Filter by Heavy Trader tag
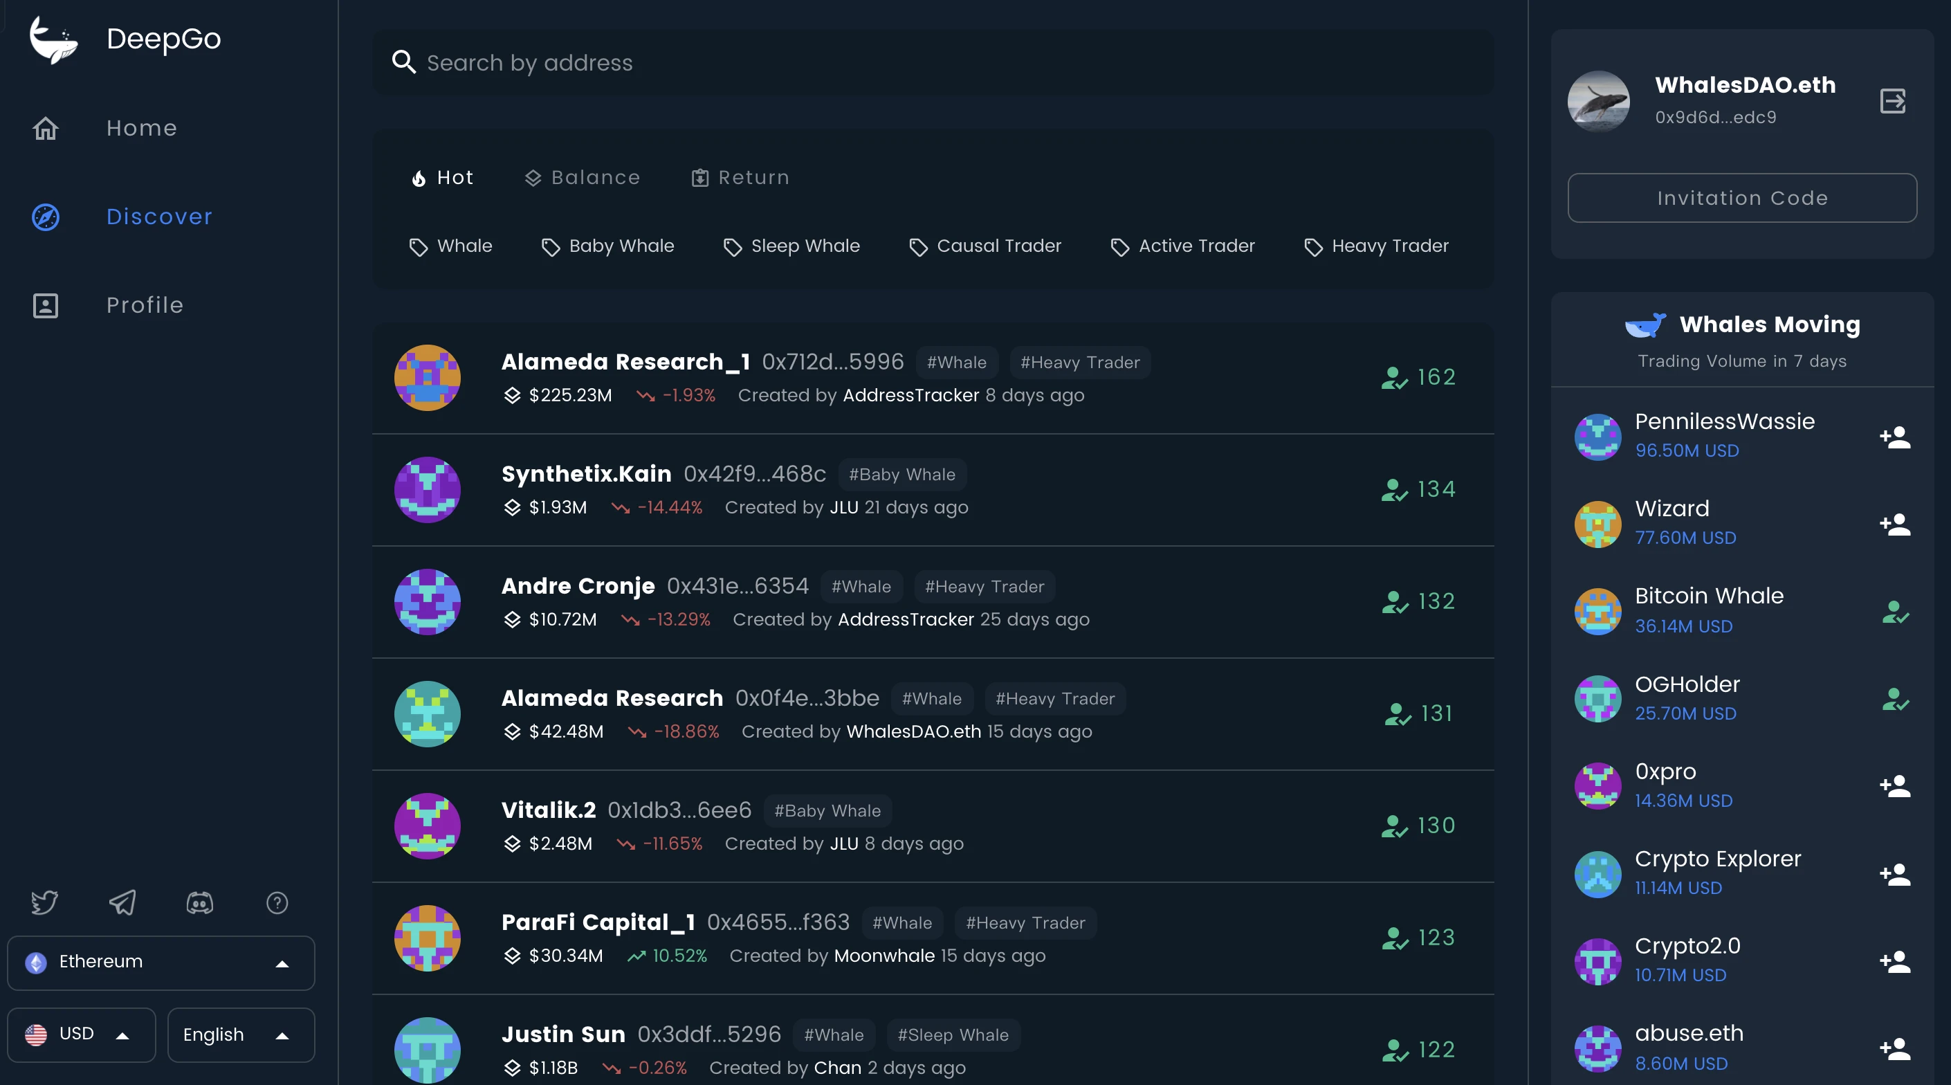This screenshot has width=1951, height=1085. click(1376, 246)
